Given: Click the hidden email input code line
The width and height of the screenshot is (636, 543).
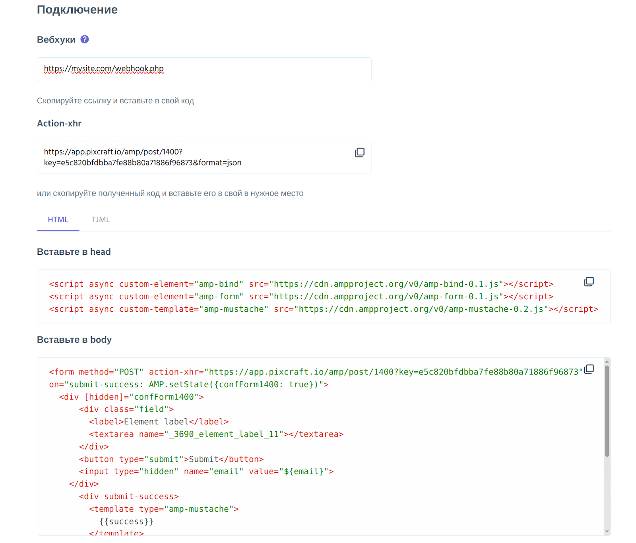Looking at the screenshot, I should click(206, 472).
